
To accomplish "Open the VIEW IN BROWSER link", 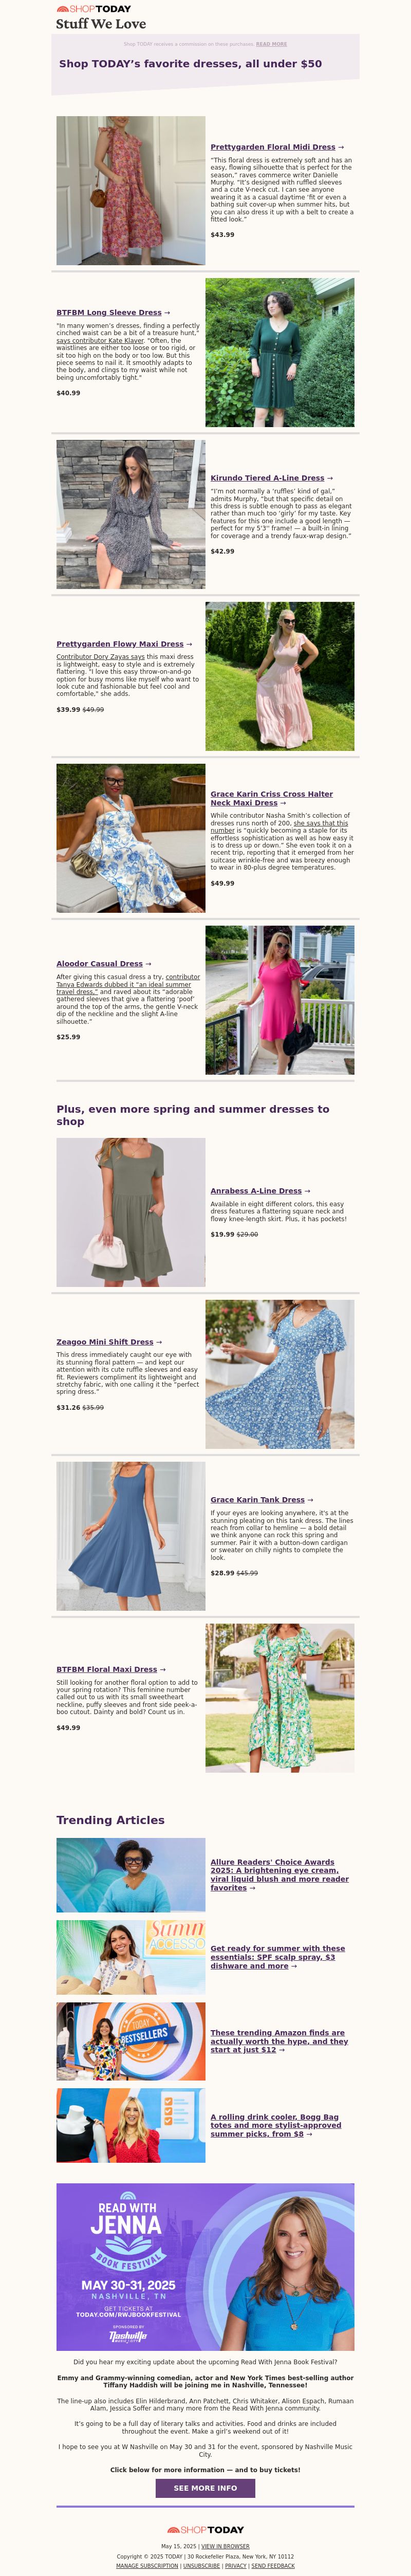I will click(225, 2546).
